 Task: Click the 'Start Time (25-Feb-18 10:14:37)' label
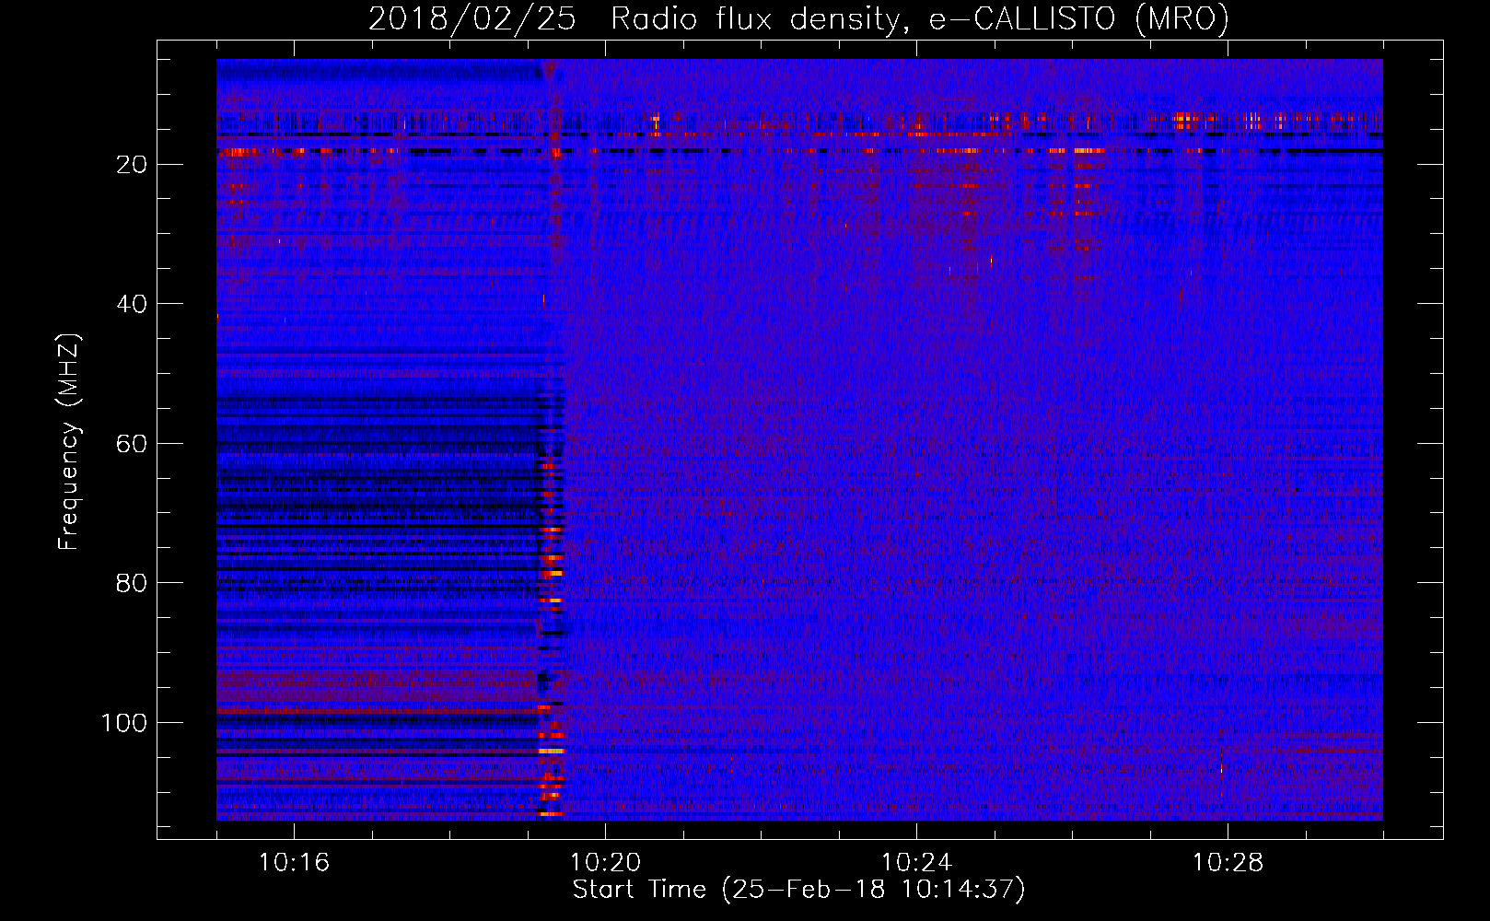pos(798,890)
